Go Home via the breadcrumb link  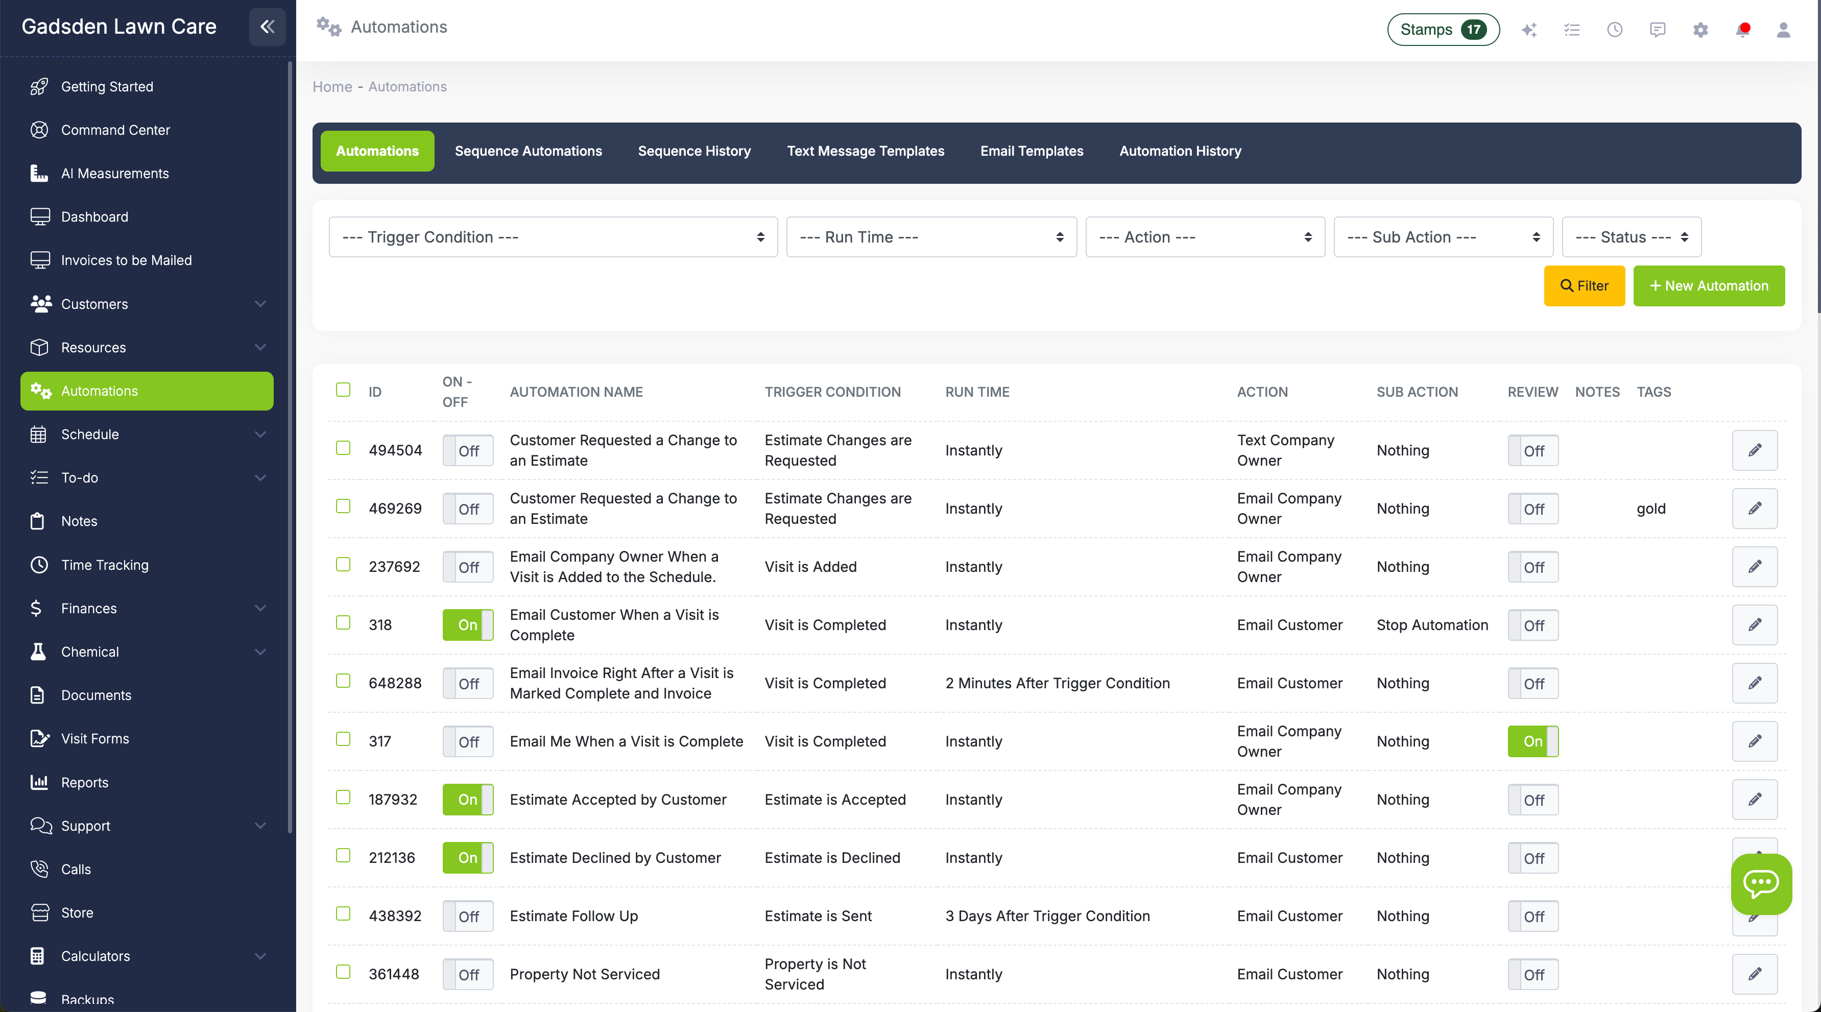click(x=332, y=86)
